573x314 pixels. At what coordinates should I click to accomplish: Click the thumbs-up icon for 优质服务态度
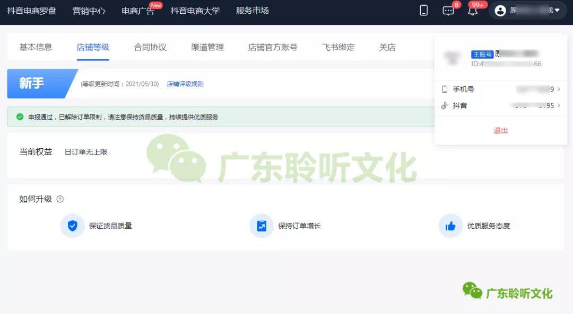[450, 226]
